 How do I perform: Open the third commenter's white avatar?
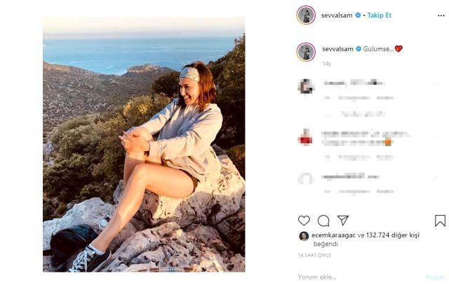click(306, 178)
